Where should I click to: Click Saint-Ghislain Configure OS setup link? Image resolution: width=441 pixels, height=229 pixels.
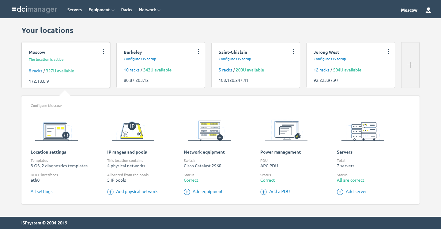tap(235, 59)
